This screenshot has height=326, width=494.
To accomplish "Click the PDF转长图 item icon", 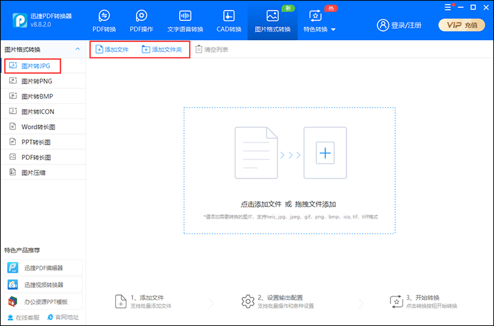I will tap(13, 157).
